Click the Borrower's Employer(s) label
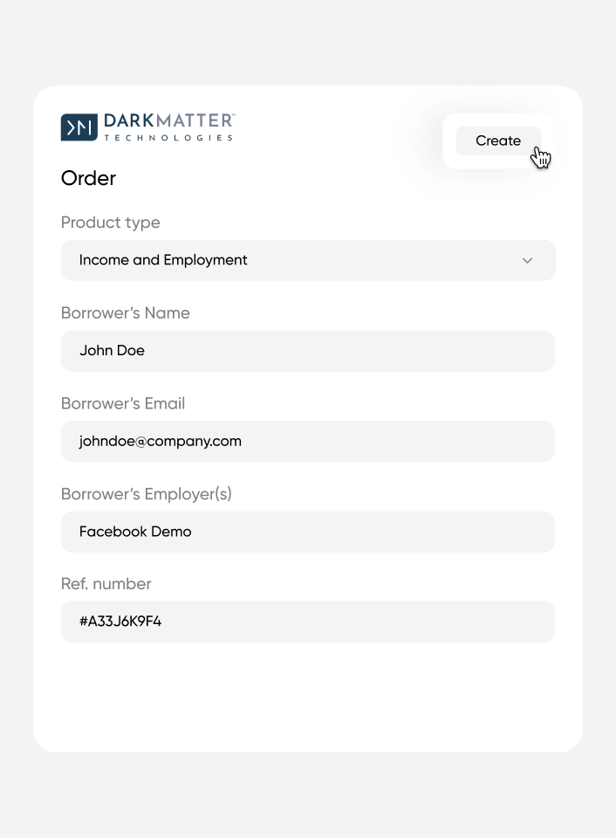Image resolution: width=616 pixels, height=838 pixels. tap(147, 494)
